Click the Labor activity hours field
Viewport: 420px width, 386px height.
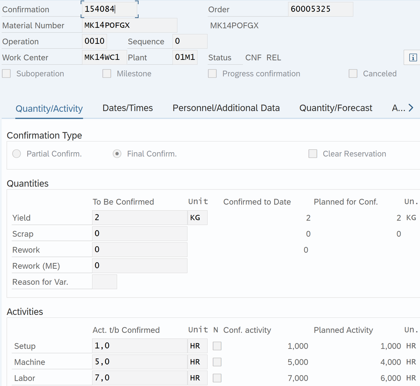(139, 378)
